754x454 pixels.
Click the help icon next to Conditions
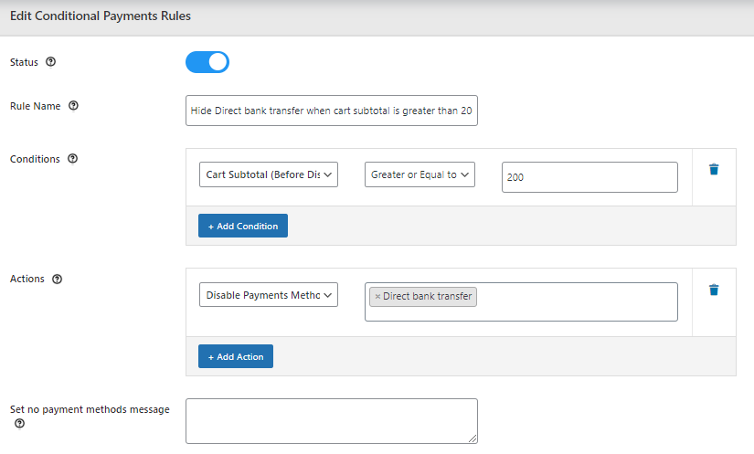[73, 159]
